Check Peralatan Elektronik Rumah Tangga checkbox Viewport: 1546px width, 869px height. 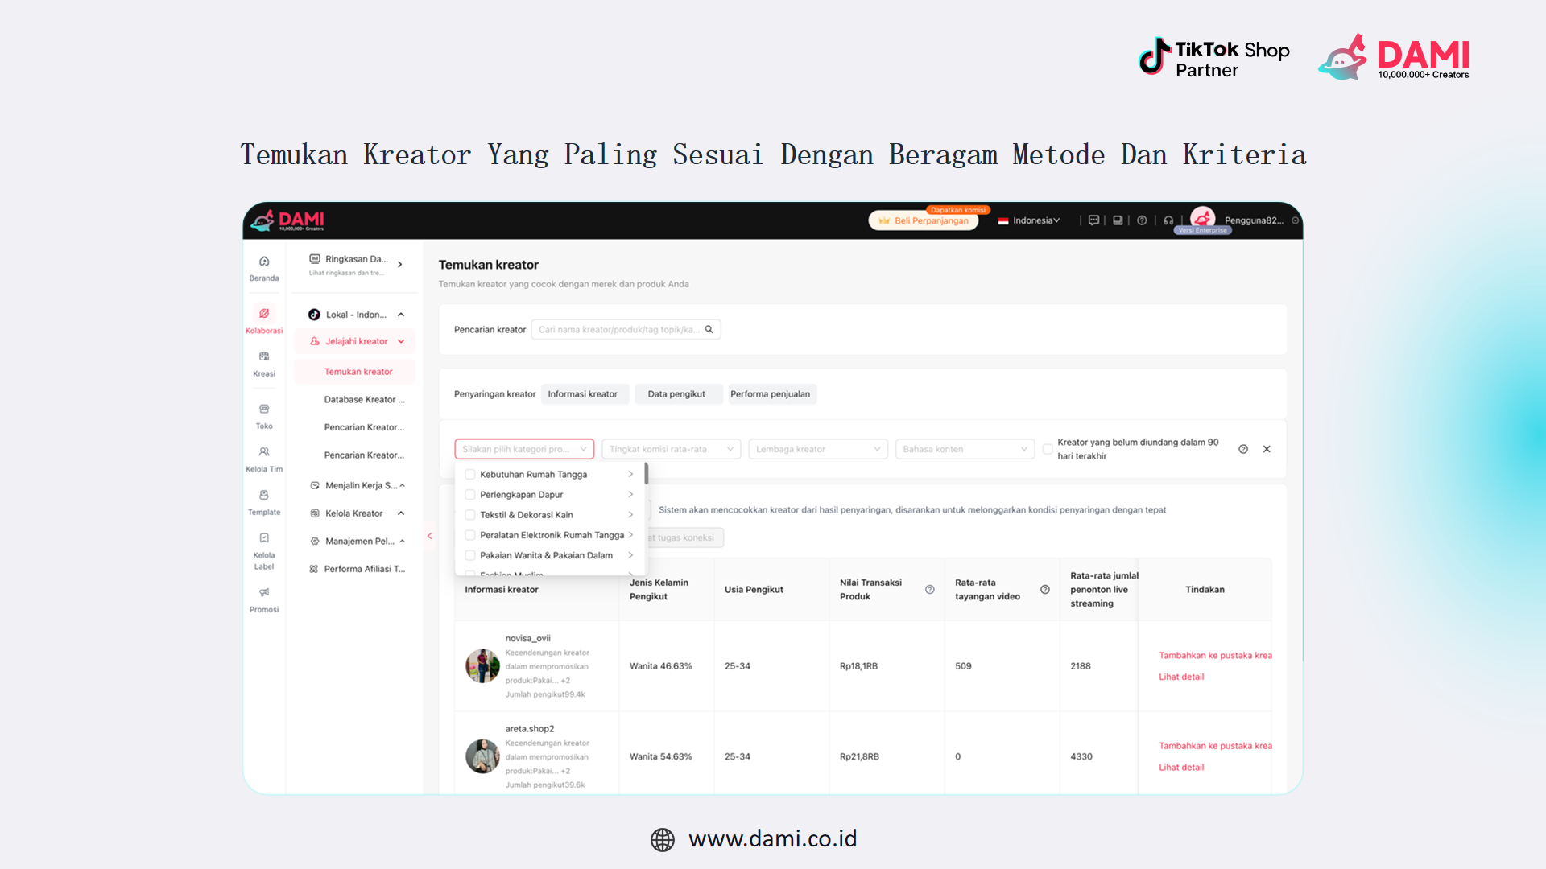click(x=470, y=535)
